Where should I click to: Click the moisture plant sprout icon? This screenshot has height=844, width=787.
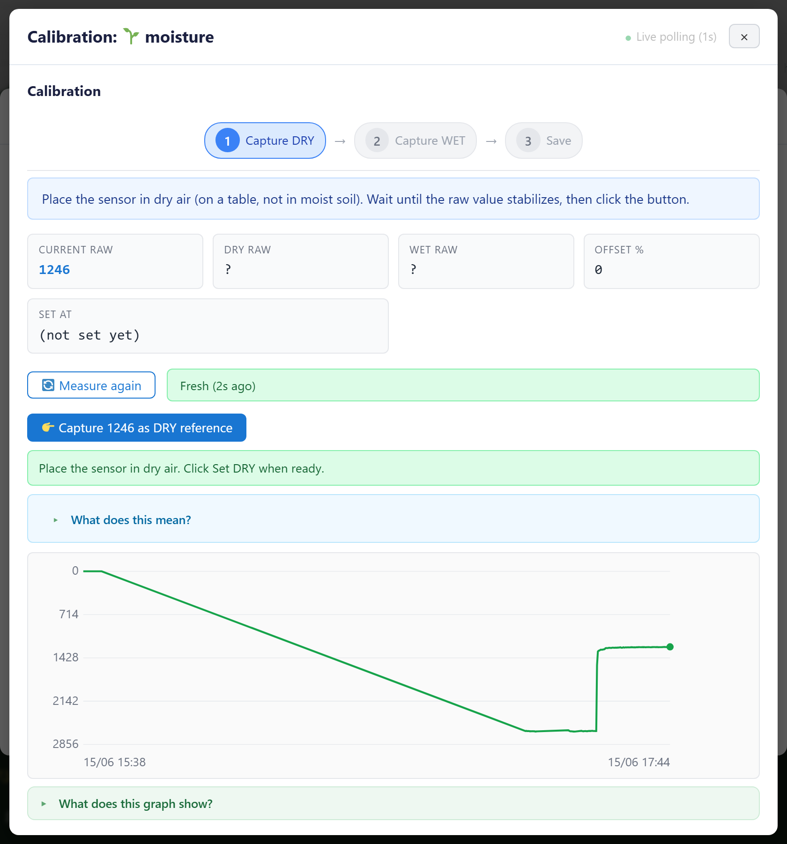tap(131, 36)
